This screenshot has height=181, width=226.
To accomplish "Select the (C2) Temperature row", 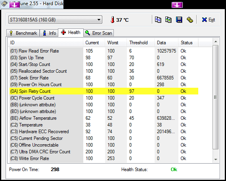I will 104,125.
